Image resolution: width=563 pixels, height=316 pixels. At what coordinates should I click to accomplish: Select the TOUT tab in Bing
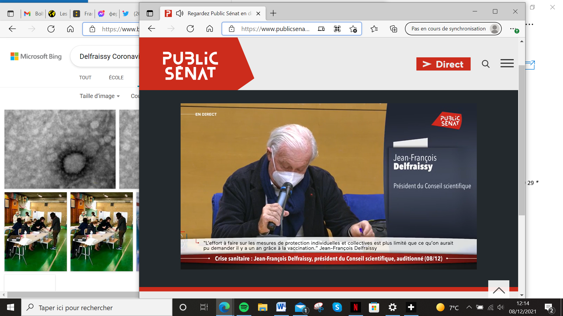click(85, 78)
